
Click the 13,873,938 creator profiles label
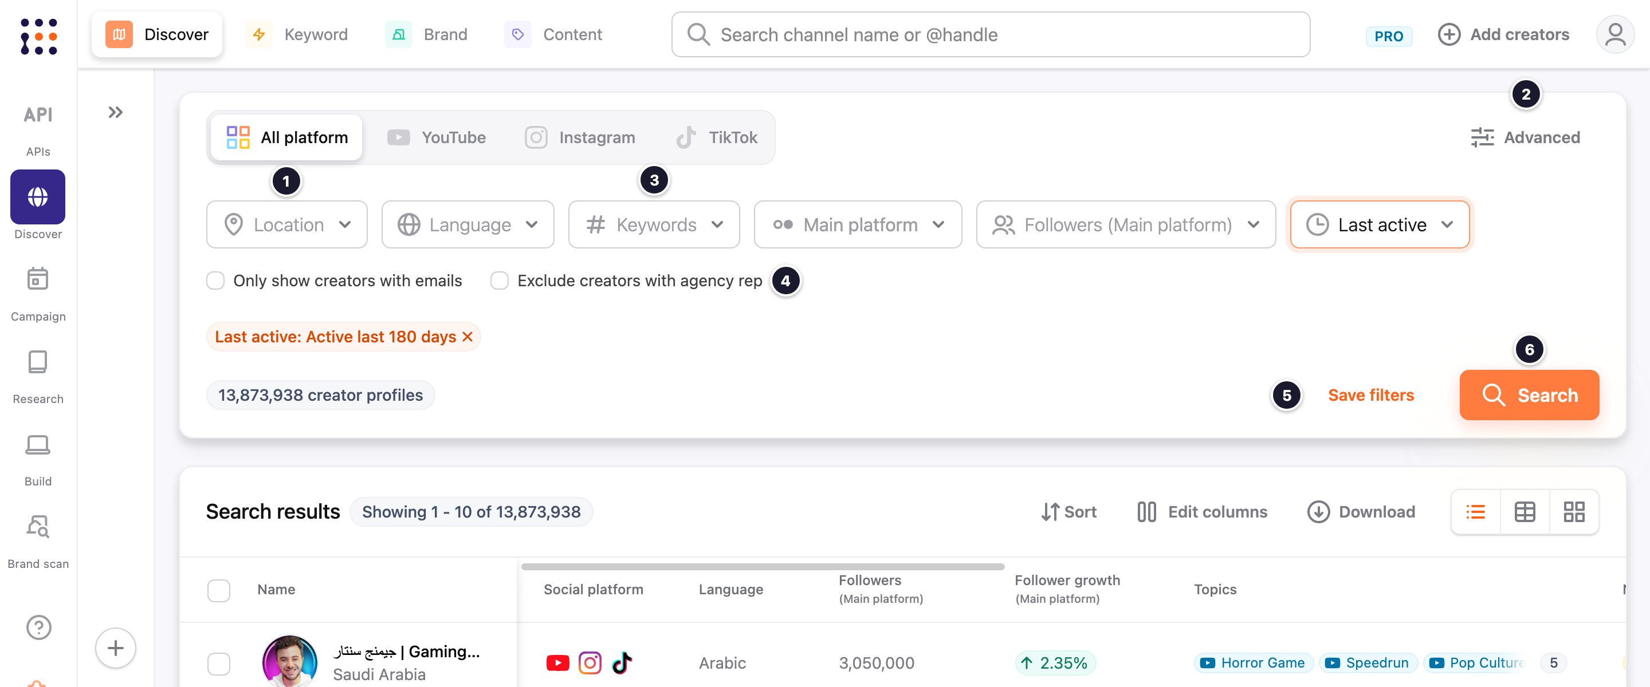point(320,395)
